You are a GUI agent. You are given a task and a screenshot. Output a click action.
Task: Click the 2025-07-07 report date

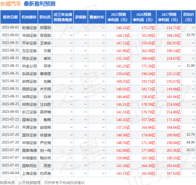click(10, 158)
